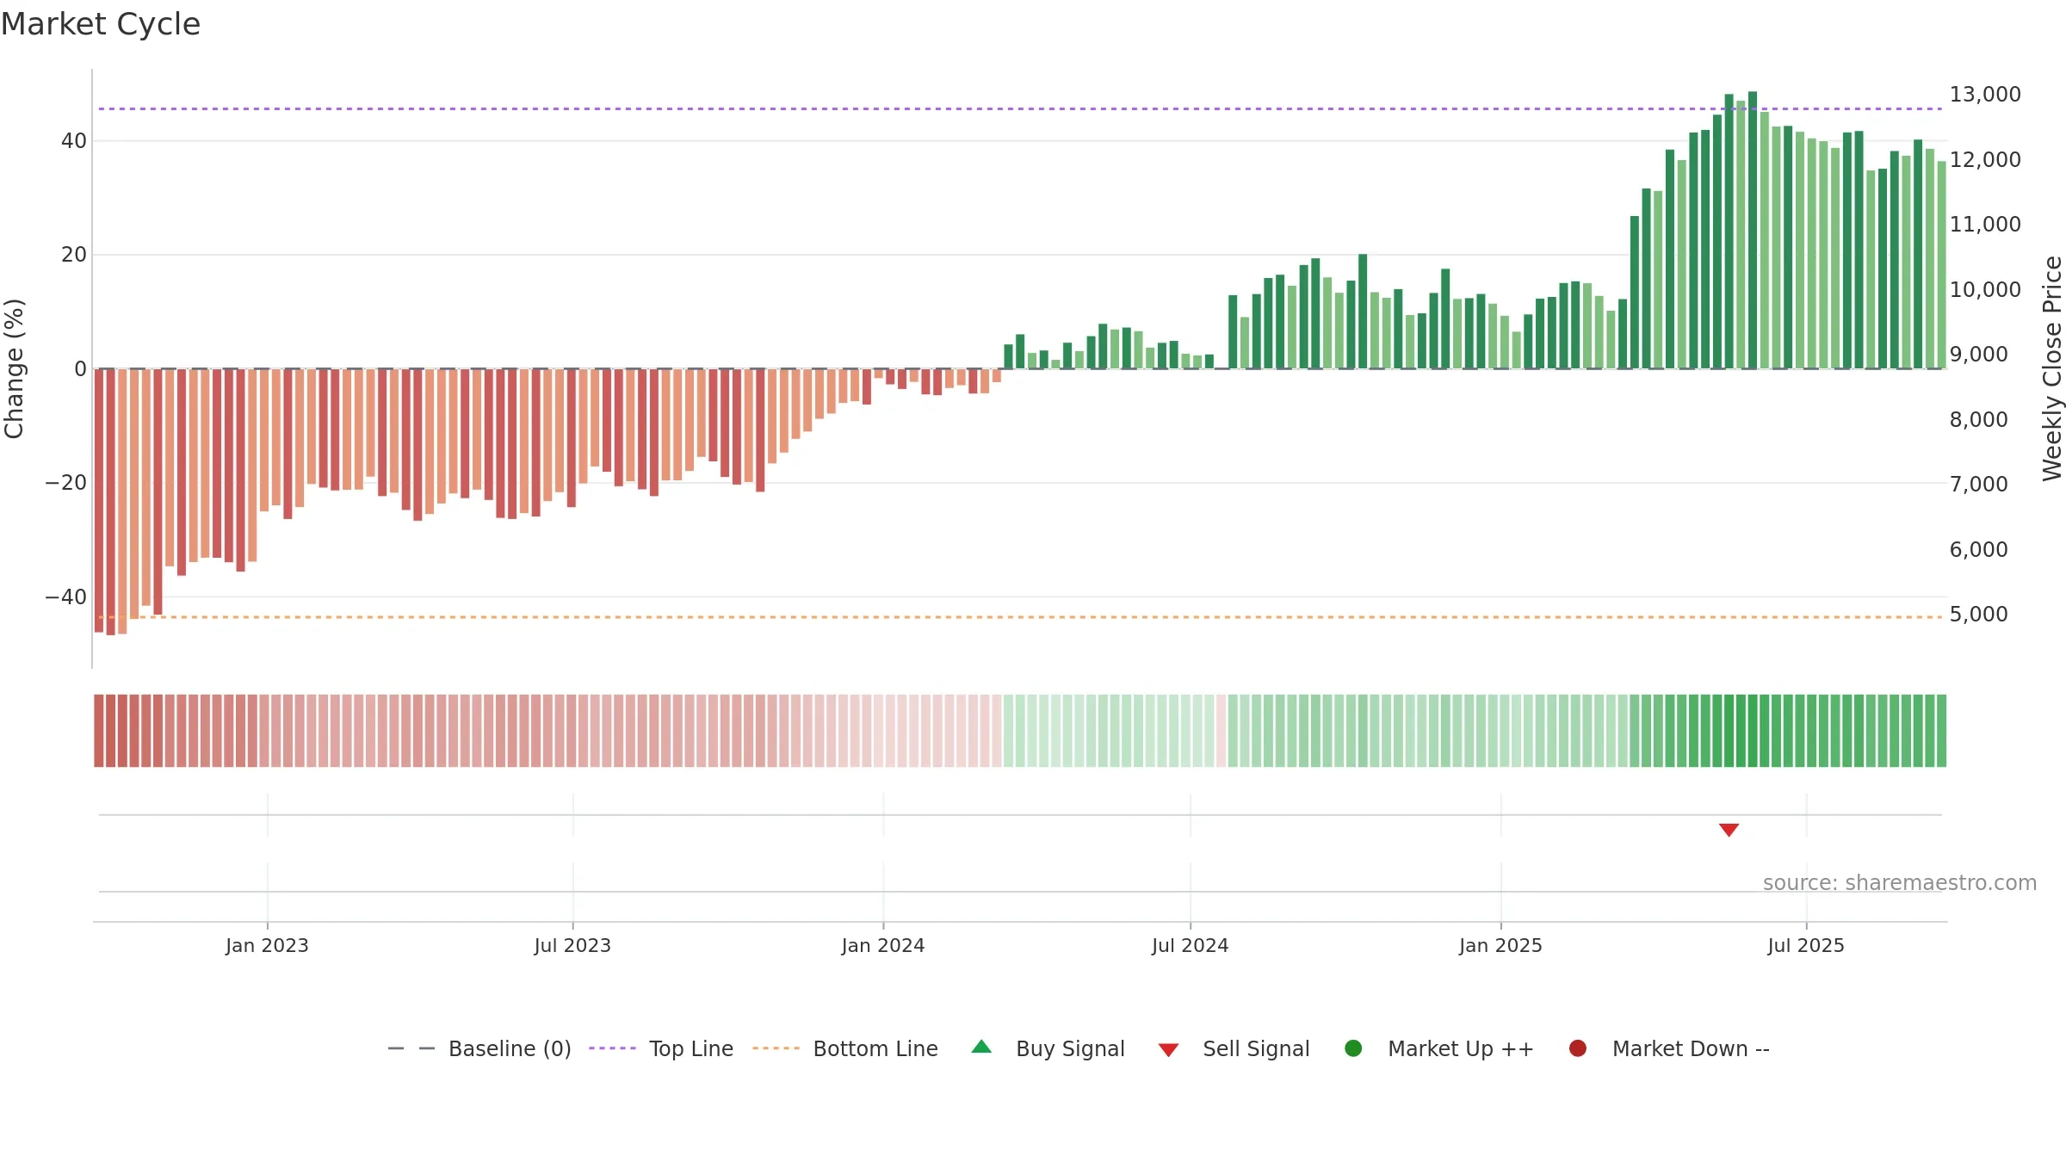2066x1162 pixels.
Task: Click the 13,000 price axis label
Action: click(x=1985, y=95)
